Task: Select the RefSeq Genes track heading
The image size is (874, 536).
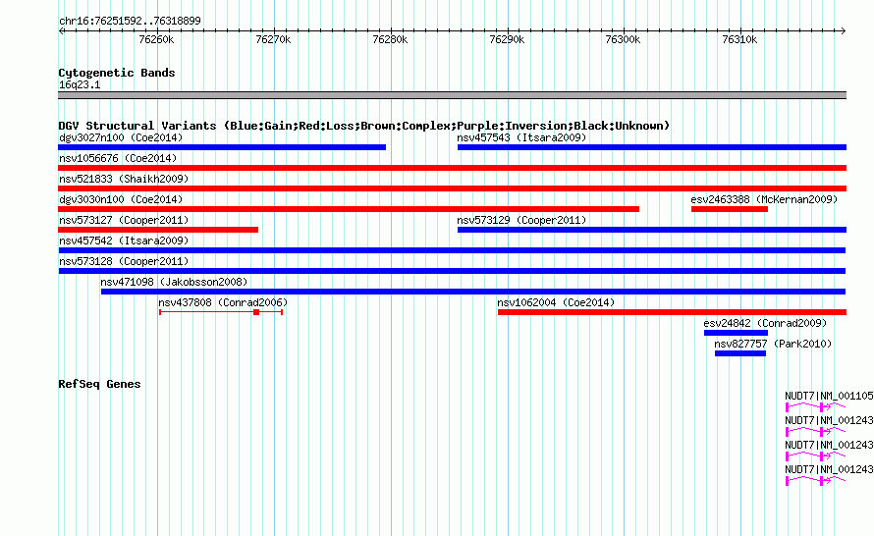Action: [x=100, y=384]
